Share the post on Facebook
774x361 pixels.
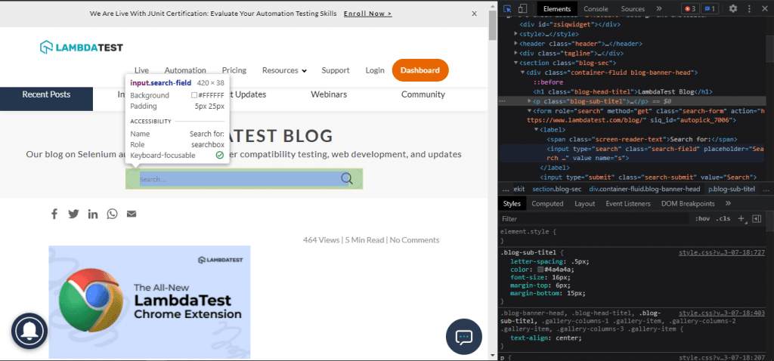point(54,214)
